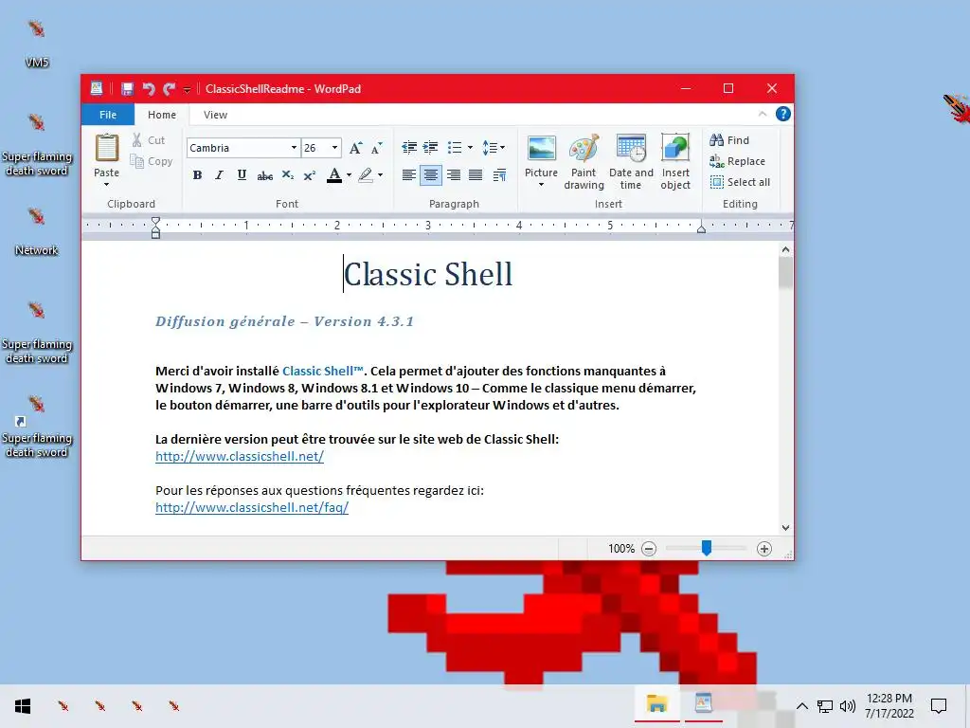Screen dimensions: 970x728
Task: Open Customize Quick Access Toolbar arrow
Action: pyautogui.click(x=187, y=90)
